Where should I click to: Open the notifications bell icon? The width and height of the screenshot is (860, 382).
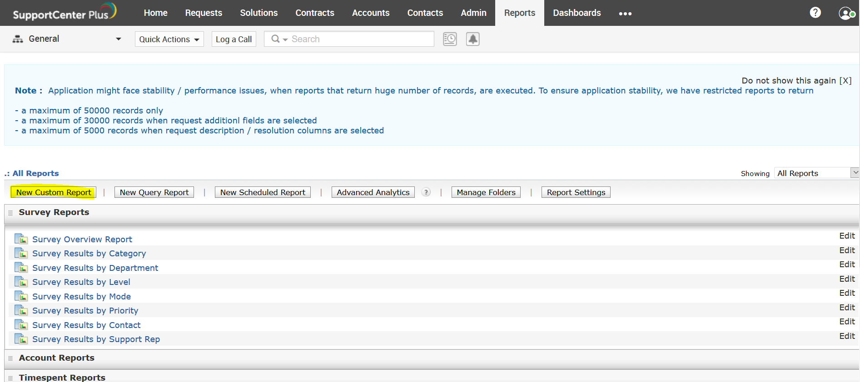472,39
